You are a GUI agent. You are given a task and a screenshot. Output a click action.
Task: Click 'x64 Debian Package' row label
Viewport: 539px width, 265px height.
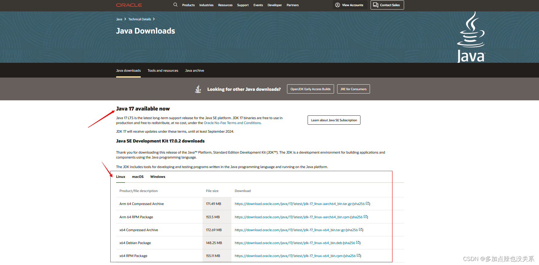click(135, 243)
